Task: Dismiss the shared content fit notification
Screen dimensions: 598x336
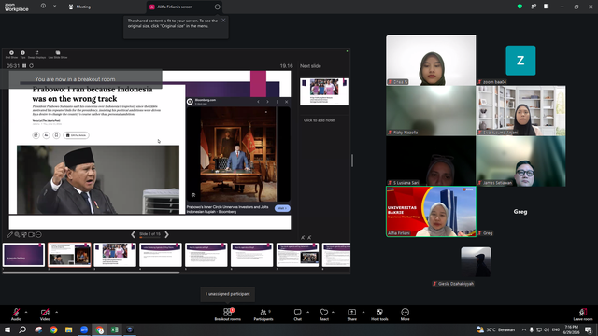Action: [223, 21]
